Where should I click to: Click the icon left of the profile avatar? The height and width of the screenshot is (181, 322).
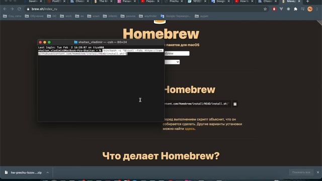click(303, 9)
